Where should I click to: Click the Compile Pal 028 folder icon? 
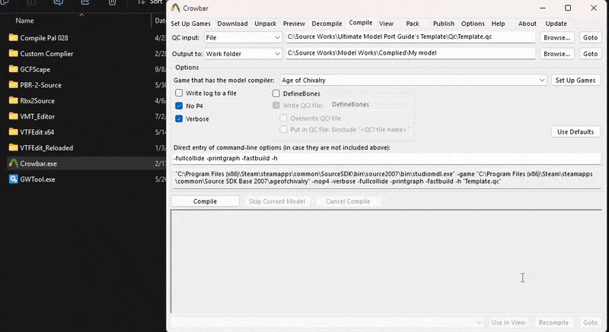pos(13,37)
